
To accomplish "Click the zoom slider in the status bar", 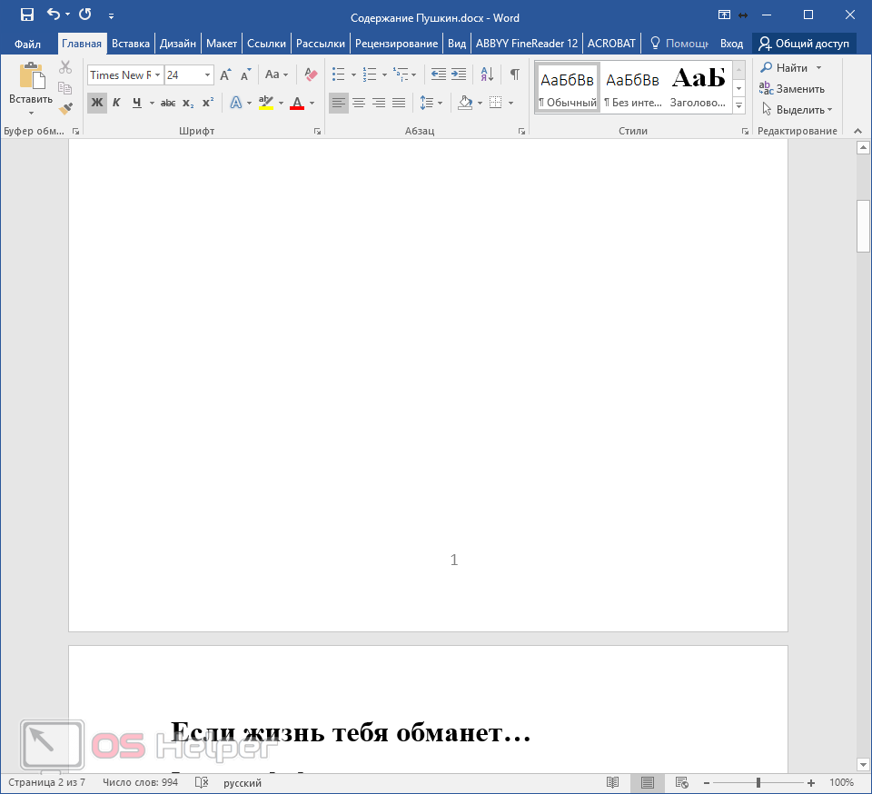I will (x=758, y=782).
